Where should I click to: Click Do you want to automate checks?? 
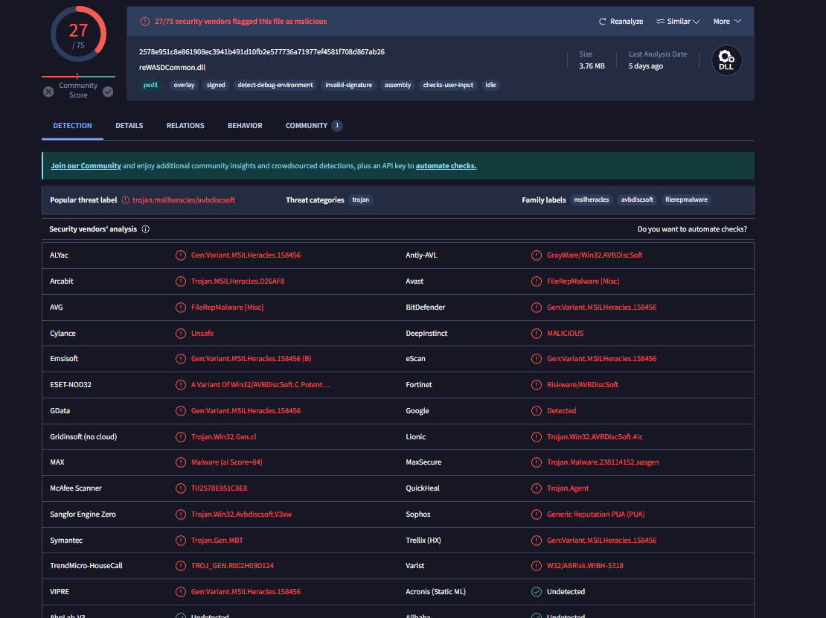click(691, 229)
